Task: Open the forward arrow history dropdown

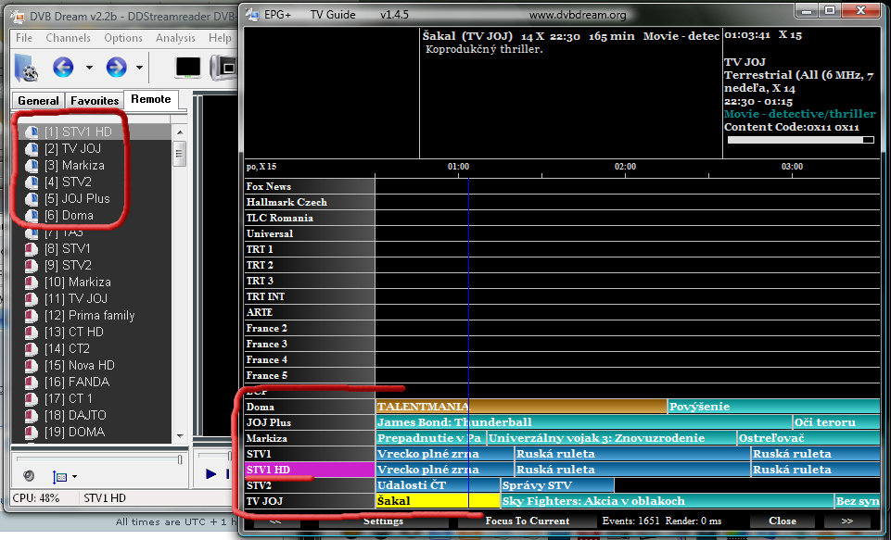Action: pyautogui.click(x=139, y=68)
